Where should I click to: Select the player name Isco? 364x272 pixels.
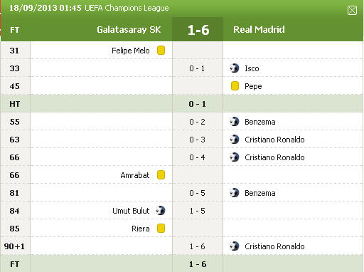[252, 68]
